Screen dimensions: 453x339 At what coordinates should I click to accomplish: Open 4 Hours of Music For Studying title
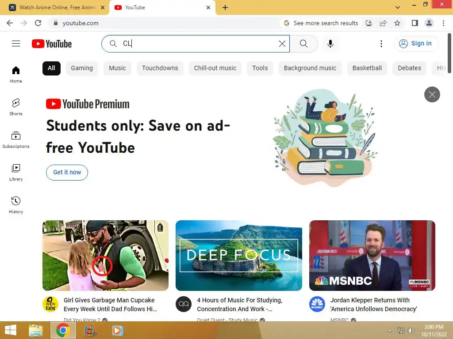pos(239,305)
